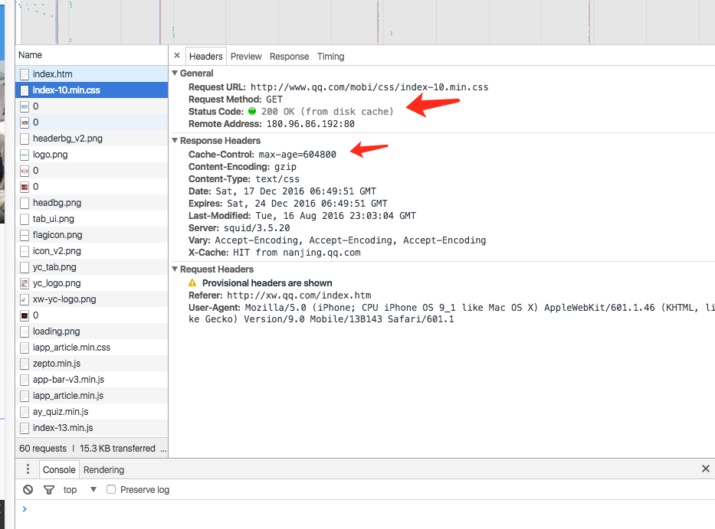
Task: Click the Name column header
Action: click(31, 55)
